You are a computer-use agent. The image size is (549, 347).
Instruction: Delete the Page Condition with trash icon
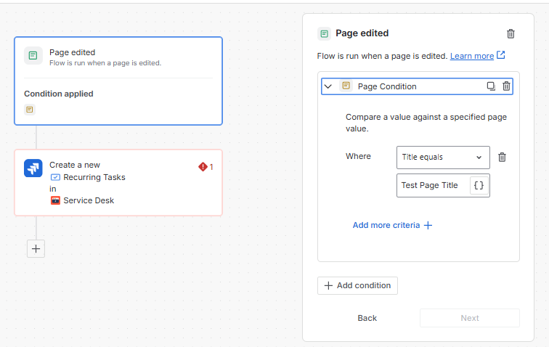[x=506, y=86]
